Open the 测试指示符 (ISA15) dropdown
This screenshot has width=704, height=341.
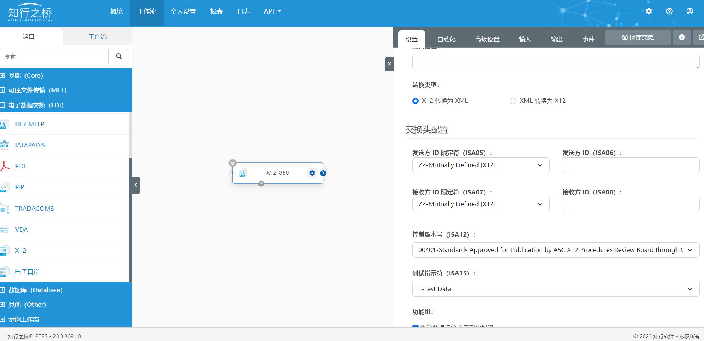555,289
